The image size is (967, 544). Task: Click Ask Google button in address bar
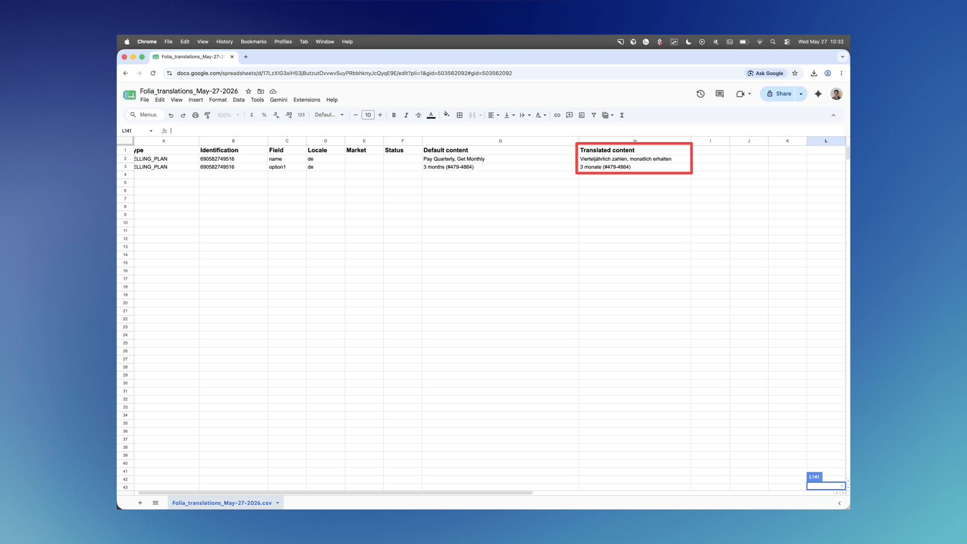point(765,73)
